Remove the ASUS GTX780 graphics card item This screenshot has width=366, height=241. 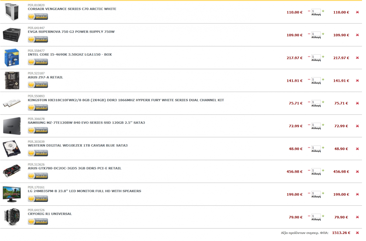click(x=357, y=171)
